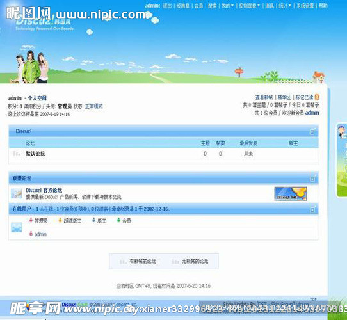Collapse the 联盟论坛 section
Screen dimensions: 347x320
click(312, 179)
